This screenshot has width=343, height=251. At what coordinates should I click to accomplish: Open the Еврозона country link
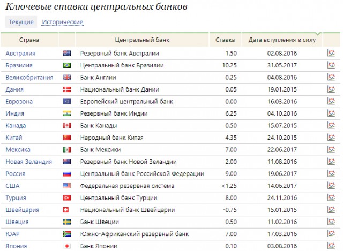[19, 102]
